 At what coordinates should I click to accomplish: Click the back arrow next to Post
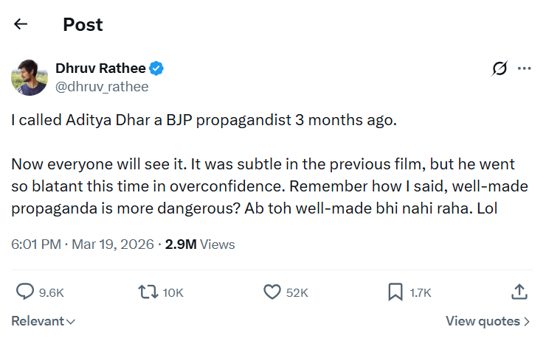(x=21, y=24)
